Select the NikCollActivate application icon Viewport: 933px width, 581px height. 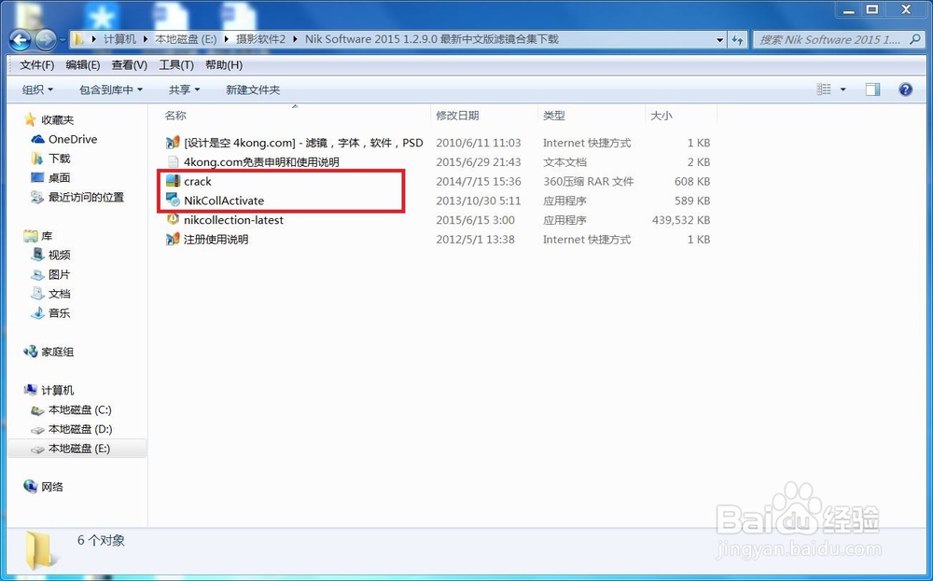click(x=173, y=201)
